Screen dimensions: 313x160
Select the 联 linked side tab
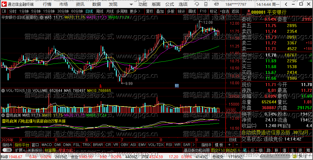276,150
